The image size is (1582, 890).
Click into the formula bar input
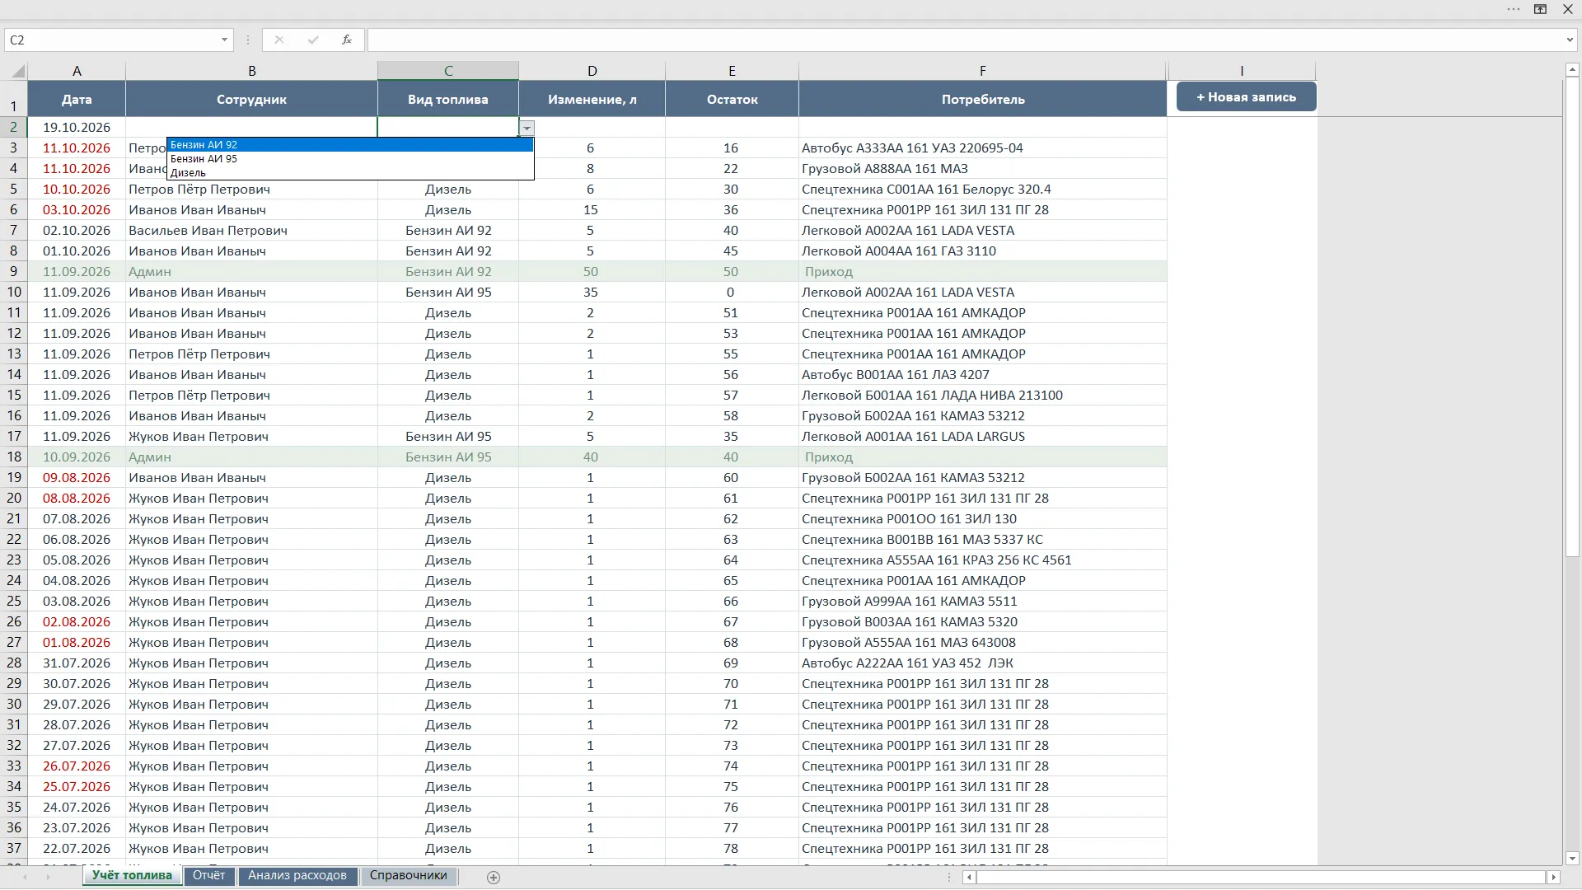pos(964,40)
